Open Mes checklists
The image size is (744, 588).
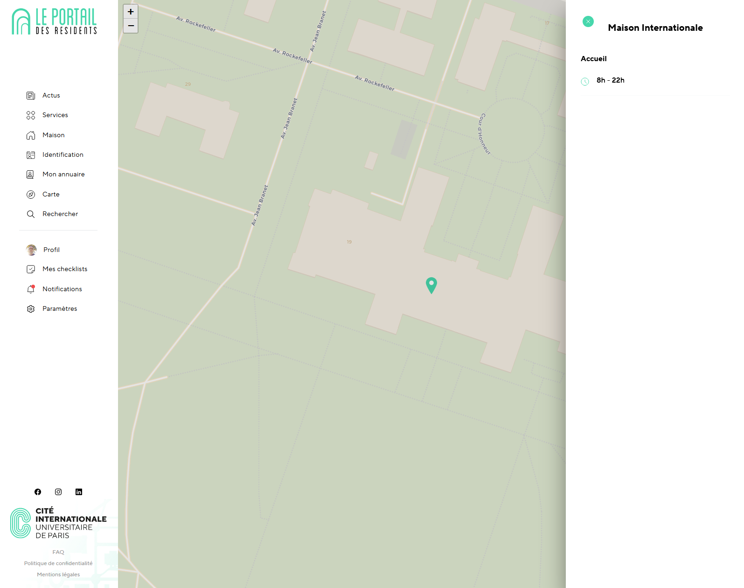pyautogui.click(x=65, y=269)
